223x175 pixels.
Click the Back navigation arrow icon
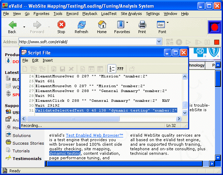pos(13,25)
